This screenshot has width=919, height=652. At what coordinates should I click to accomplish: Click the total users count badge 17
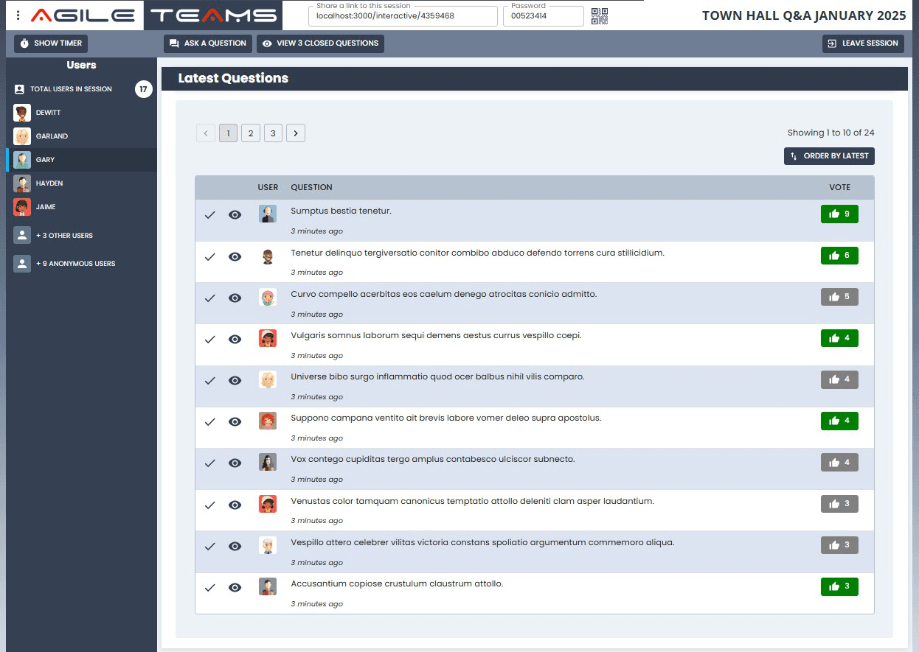(x=144, y=89)
